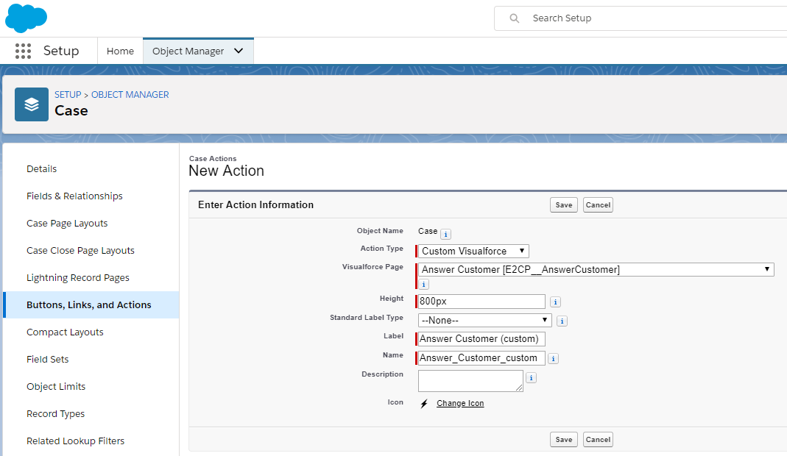Viewport: 787px width, 456px height.
Task: Open Fields & Relationships section
Action: coord(75,196)
